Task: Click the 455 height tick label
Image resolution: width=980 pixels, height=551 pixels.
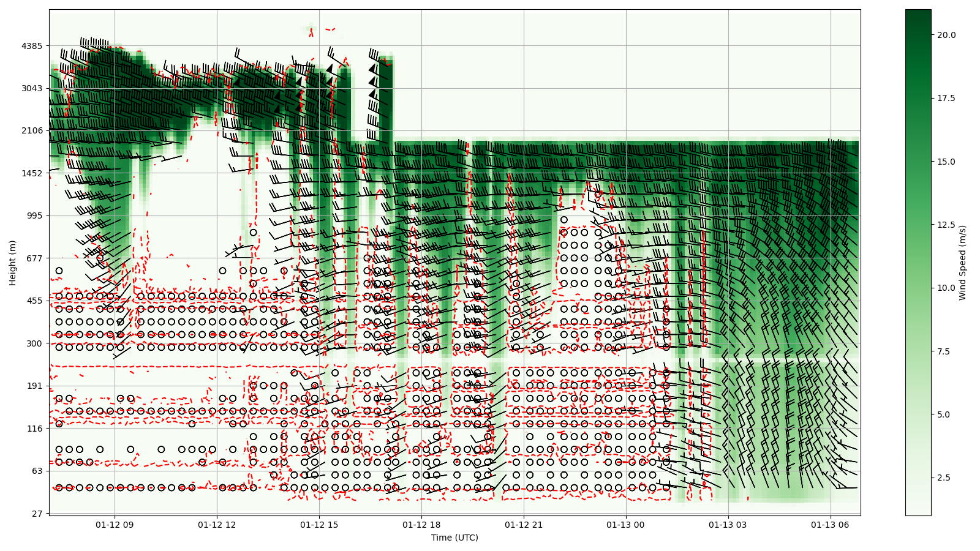Action: (x=34, y=301)
